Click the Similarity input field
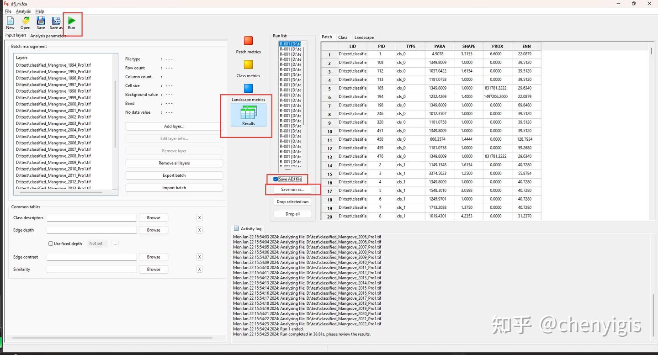 92,270
